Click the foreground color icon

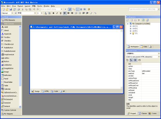click(46, 13)
